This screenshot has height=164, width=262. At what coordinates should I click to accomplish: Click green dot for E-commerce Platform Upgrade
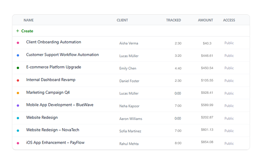18,68
